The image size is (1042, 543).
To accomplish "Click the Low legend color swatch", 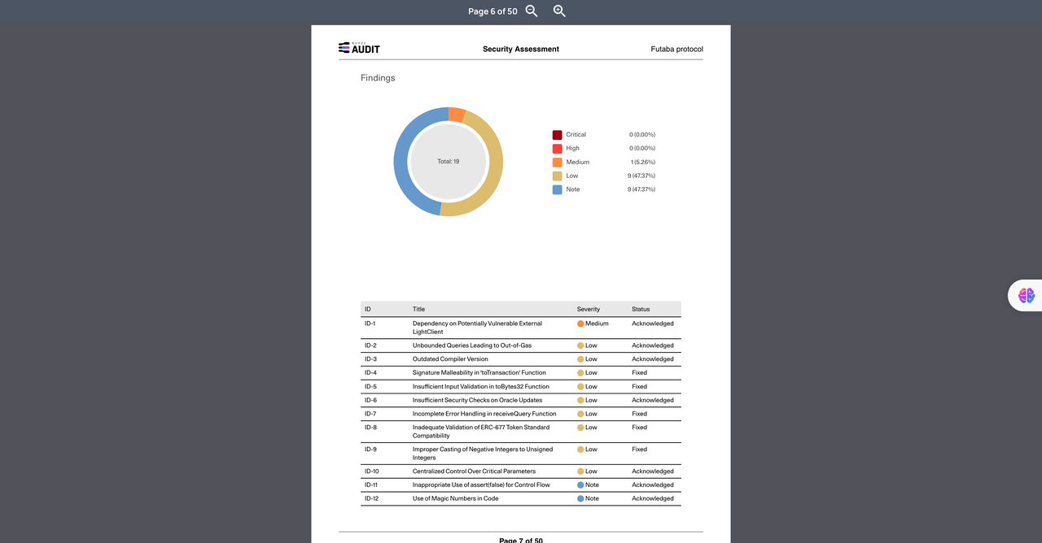I will point(557,176).
